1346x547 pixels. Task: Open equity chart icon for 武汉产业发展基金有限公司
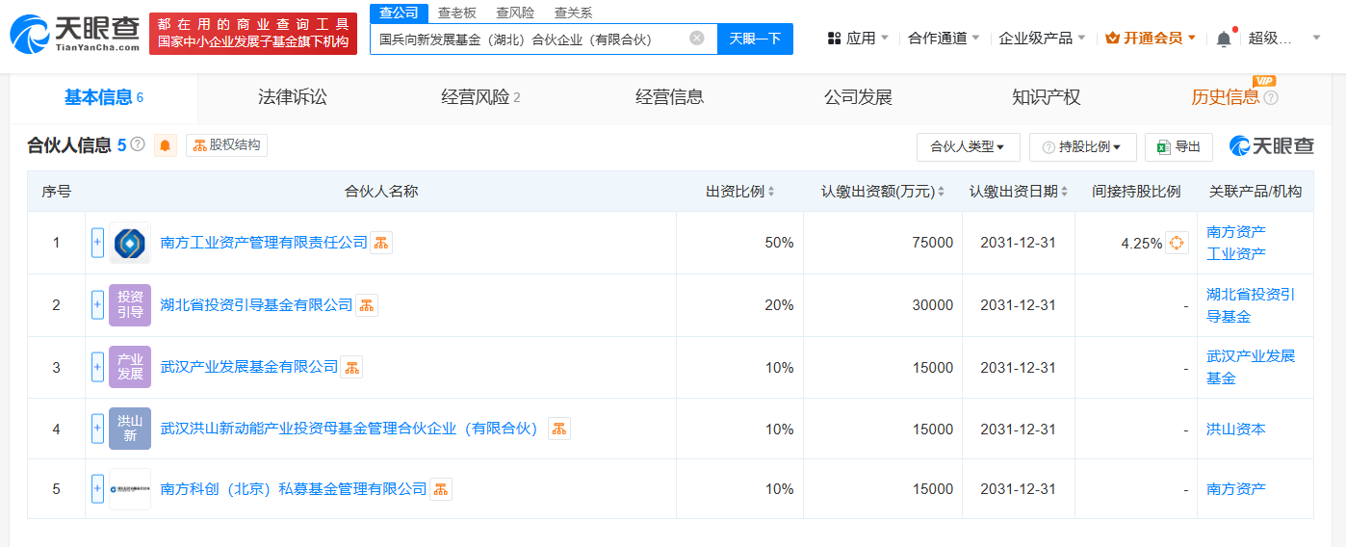[351, 367]
